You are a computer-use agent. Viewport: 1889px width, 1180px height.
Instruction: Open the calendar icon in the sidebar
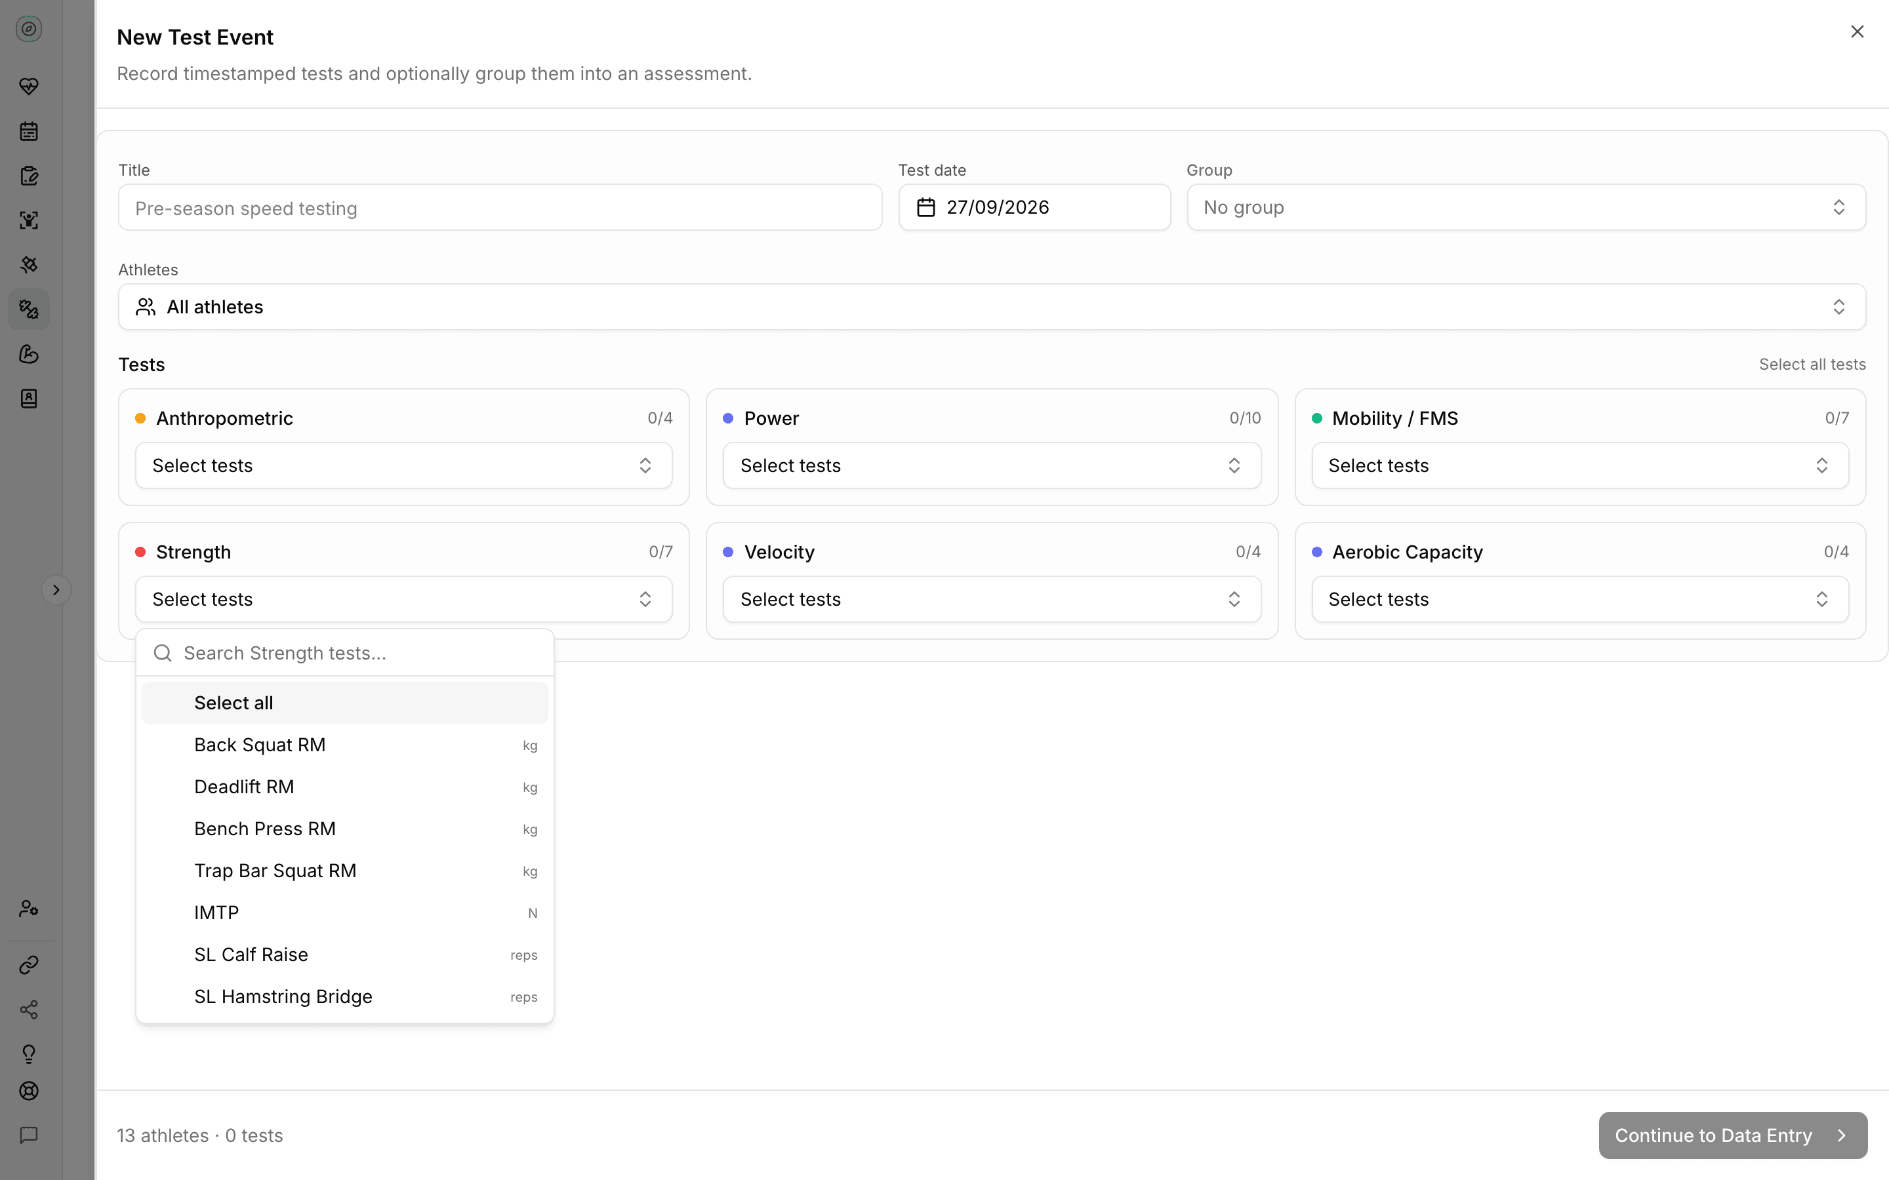29,131
